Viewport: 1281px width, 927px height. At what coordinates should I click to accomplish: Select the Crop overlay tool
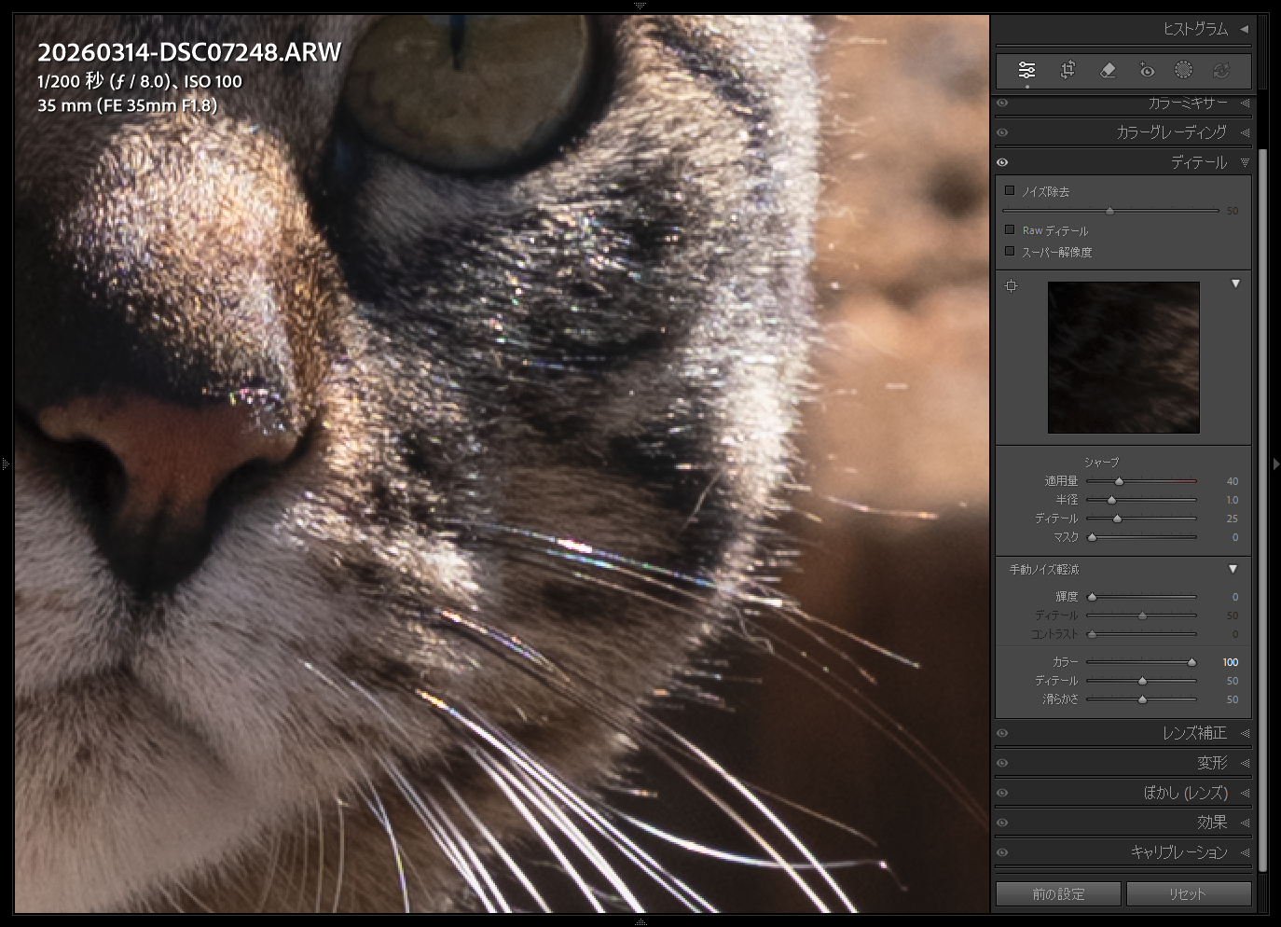(1067, 70)
